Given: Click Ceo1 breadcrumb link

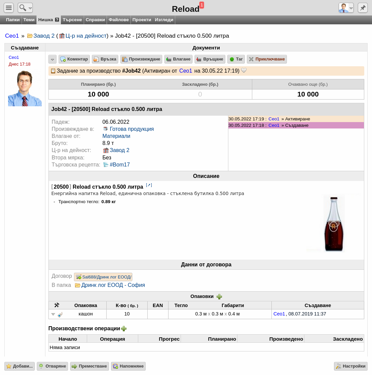Looking at the screenshot, I should pyautogui.click(x=12, y=36).
